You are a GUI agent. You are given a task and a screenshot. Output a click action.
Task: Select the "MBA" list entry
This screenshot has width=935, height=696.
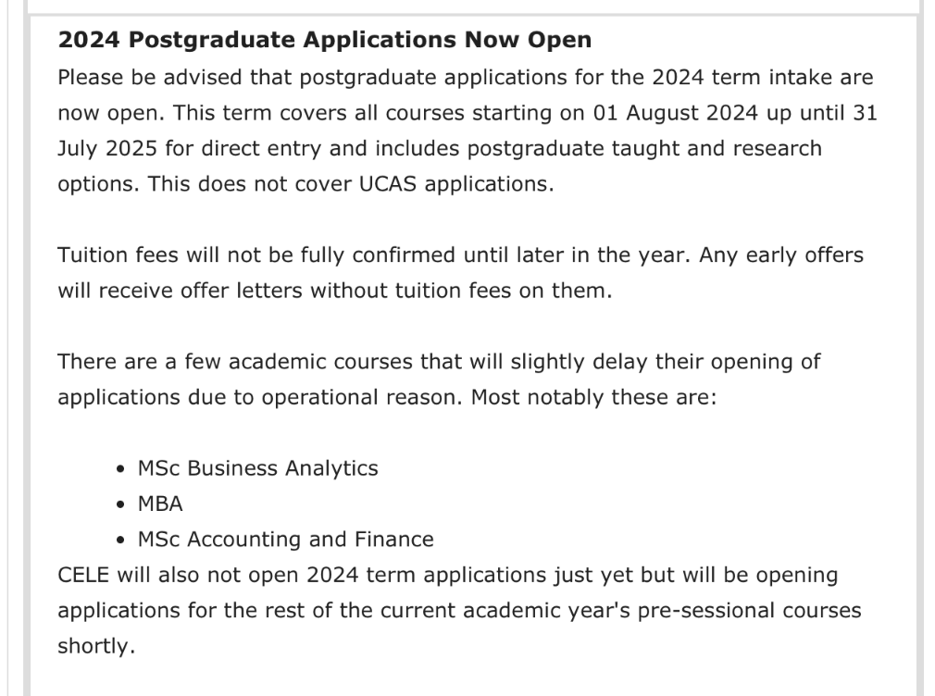160,504
